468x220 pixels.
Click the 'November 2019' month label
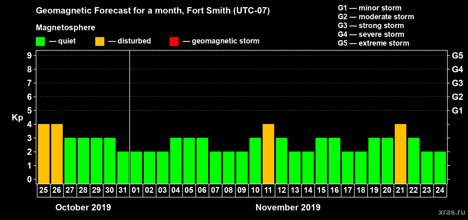(x=288, y=207)
